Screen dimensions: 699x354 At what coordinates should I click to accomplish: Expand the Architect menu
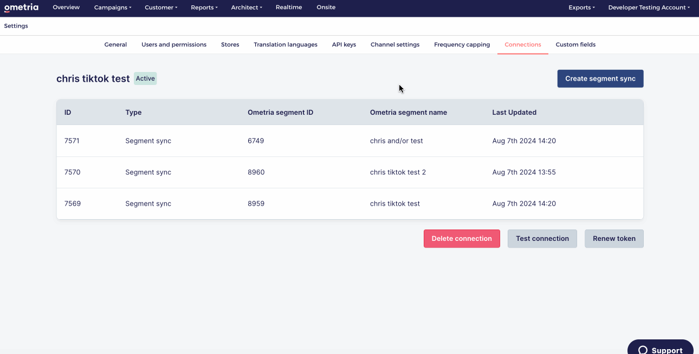coord(247,8)
